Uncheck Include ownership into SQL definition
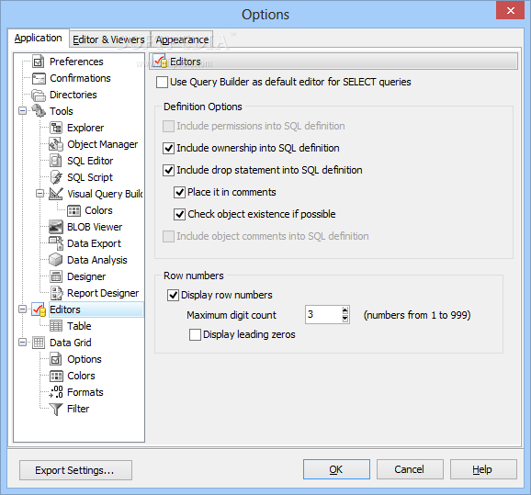531x495 pixels. tap(169, 148)
